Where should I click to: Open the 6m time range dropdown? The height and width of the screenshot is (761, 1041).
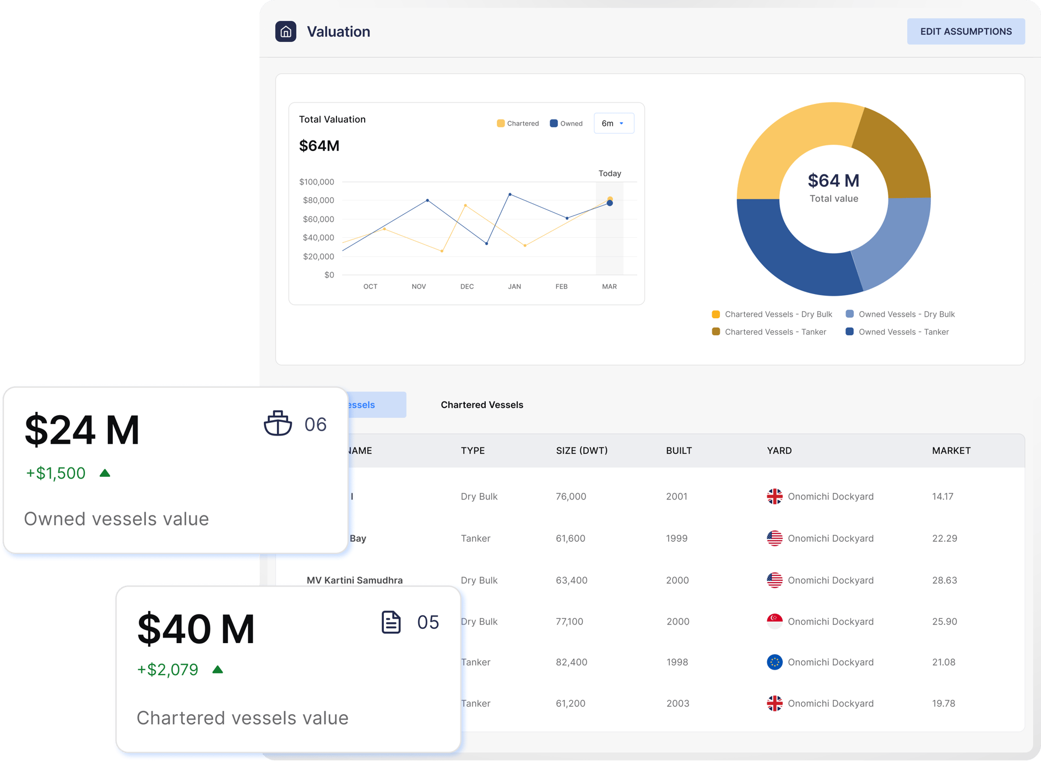pos(613,123)
